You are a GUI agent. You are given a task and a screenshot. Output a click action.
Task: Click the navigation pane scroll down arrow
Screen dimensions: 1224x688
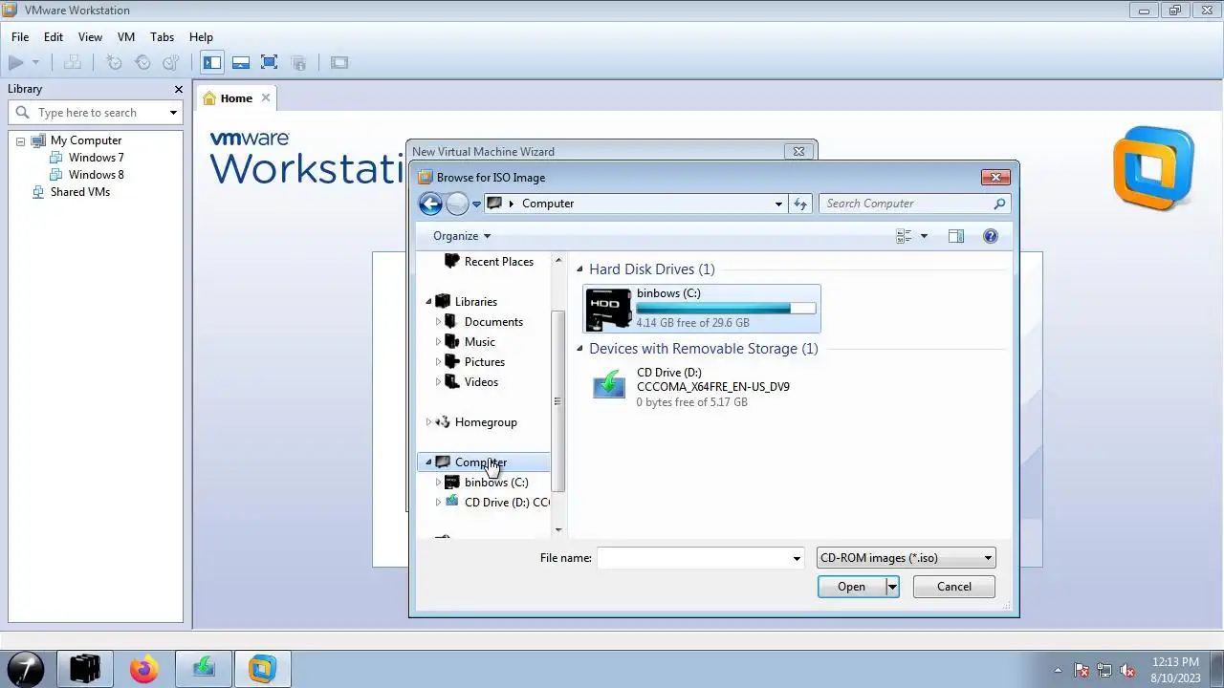[x=558, y=529]
